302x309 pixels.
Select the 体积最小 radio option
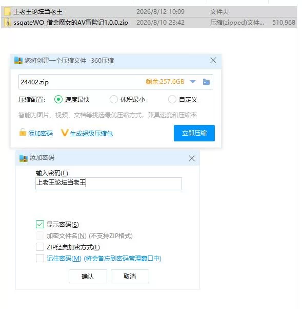[113, 99]
